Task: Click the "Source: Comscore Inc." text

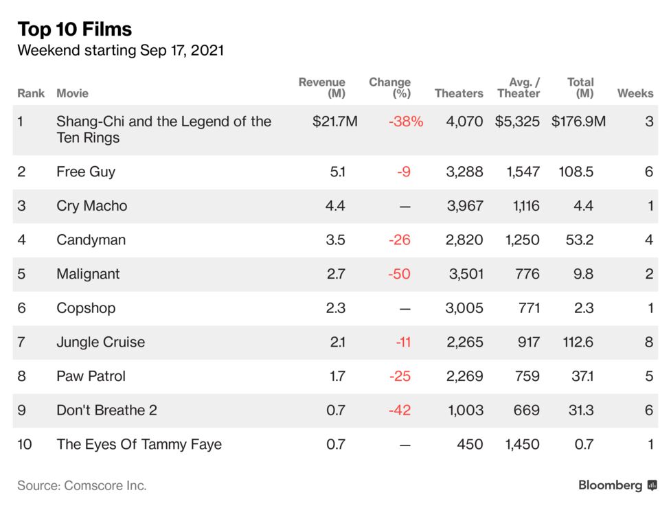Action: pos(82,485)
